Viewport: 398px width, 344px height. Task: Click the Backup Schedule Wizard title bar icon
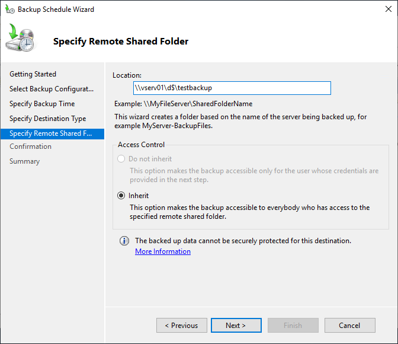point(10,9)
